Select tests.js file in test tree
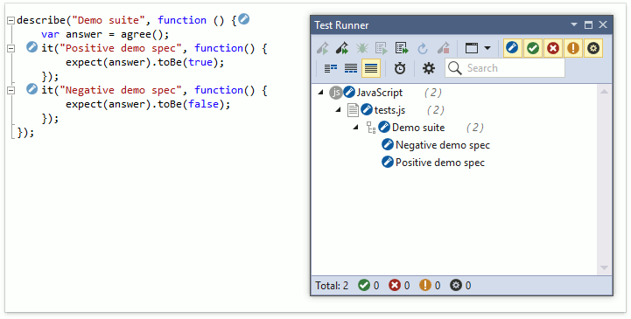631x319 pixels. [x=389, y=110]
